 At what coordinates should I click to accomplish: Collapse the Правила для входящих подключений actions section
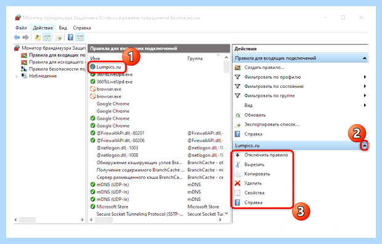coord(365,58)
